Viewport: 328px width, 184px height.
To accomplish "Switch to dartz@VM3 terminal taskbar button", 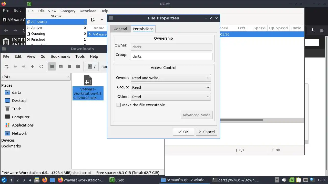I will pos(236,180).
